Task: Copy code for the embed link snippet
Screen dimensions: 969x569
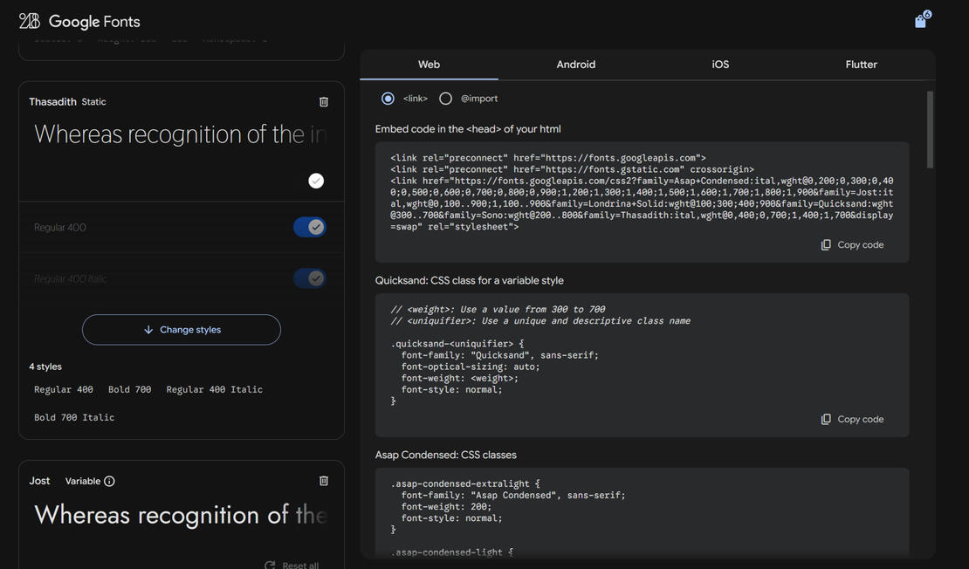Action: tap(852, 245)
